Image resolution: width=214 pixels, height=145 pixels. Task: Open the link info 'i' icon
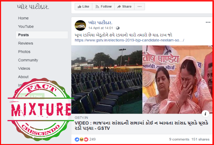point(205,114)
